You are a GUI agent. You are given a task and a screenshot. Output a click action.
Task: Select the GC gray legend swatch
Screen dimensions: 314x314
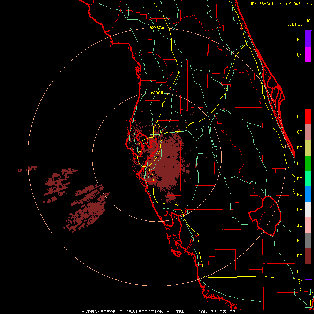click(308, 240)
